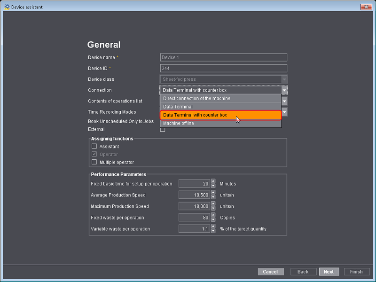Click the Device assistant title bar icon

[x=7, y=7]
